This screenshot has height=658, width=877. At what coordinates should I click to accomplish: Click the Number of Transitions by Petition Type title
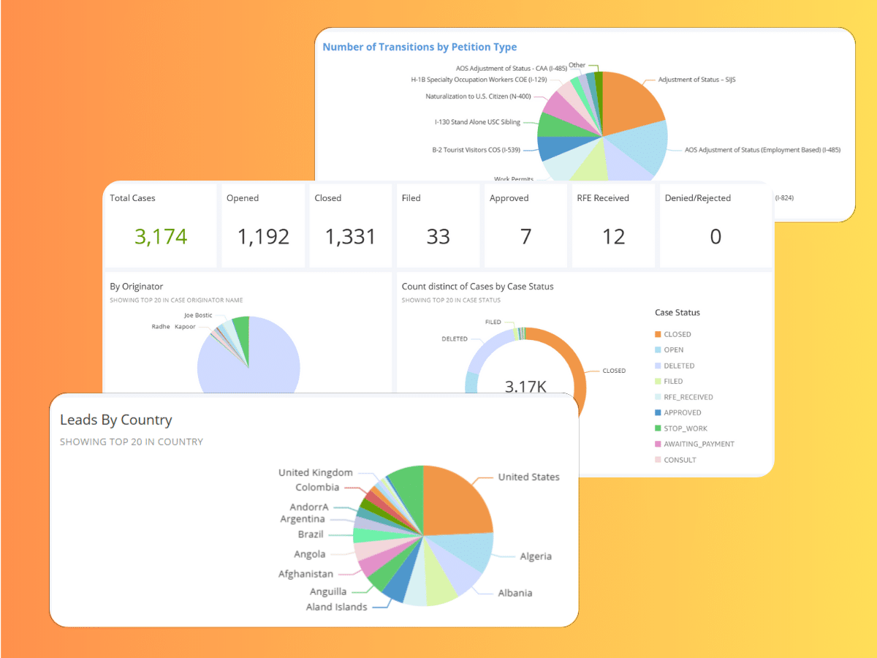[419, 47]
